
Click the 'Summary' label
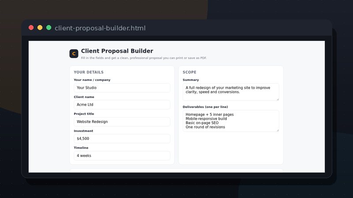(x=191, y=80)
